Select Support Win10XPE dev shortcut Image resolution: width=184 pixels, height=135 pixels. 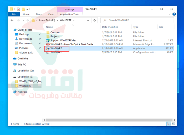63,40
